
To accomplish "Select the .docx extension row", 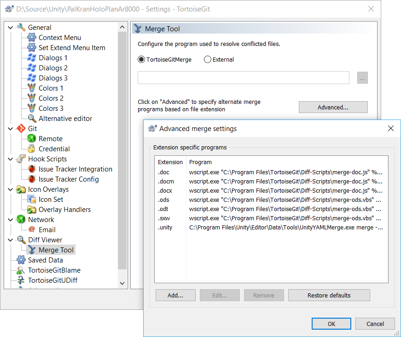I will [271, 191].
